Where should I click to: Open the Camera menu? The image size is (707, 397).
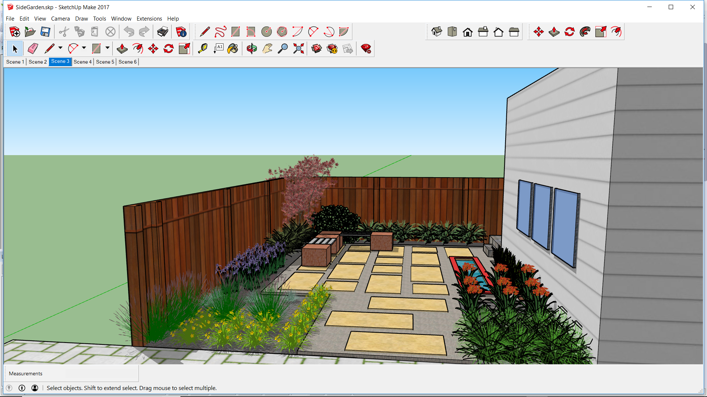[x=60, y=19]
